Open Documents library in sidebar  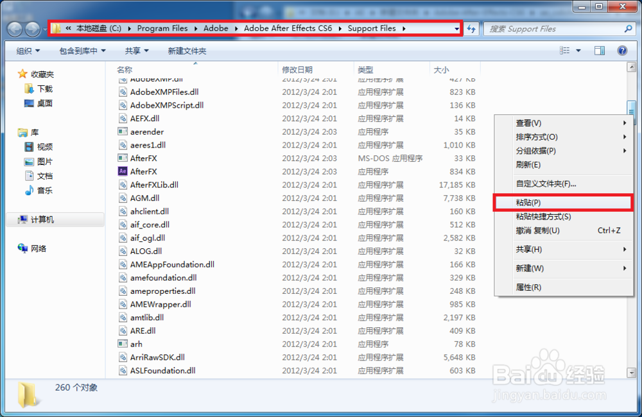[x=39, y=176]
